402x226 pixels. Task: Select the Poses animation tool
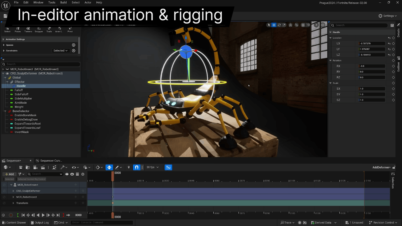18,30
